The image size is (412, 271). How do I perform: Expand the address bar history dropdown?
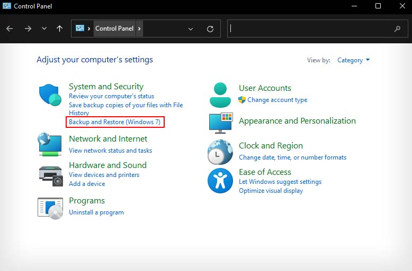[x=191, y=29]
